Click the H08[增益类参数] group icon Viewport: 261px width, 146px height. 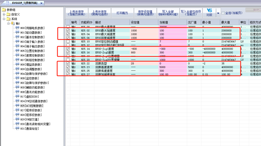click(x=17, y=64)
